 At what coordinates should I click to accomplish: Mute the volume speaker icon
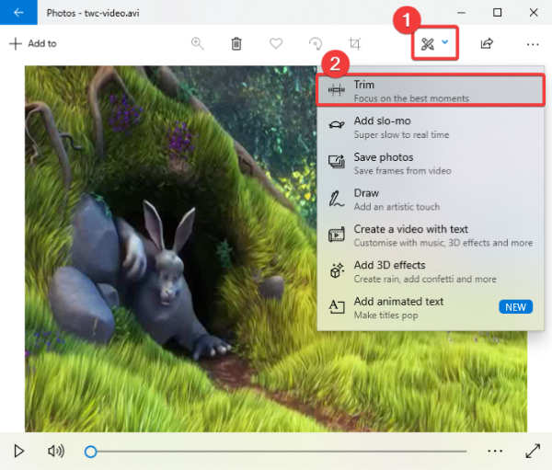(56, 451)
